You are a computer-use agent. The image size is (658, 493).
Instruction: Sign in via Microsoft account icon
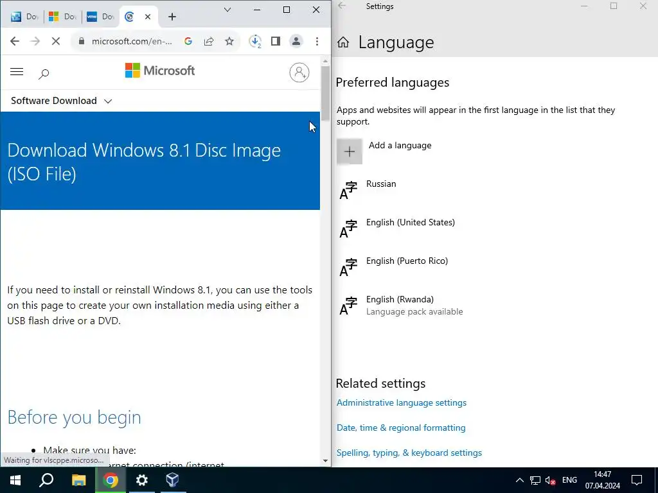pyautogui.click(x=299, y=73)
